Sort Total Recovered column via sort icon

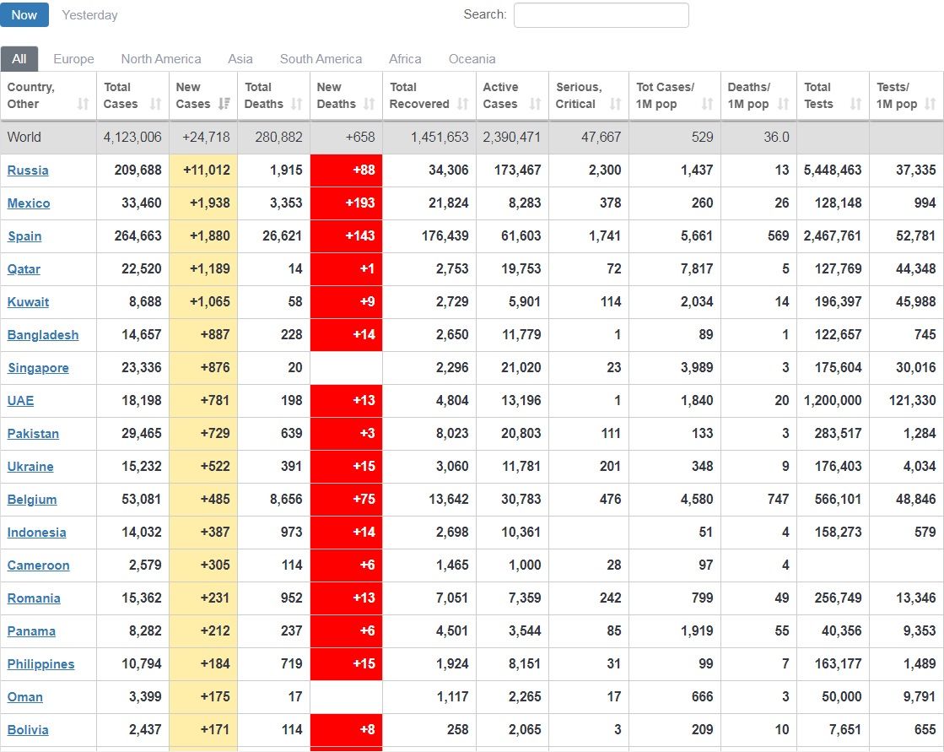[x=462, y=104]
